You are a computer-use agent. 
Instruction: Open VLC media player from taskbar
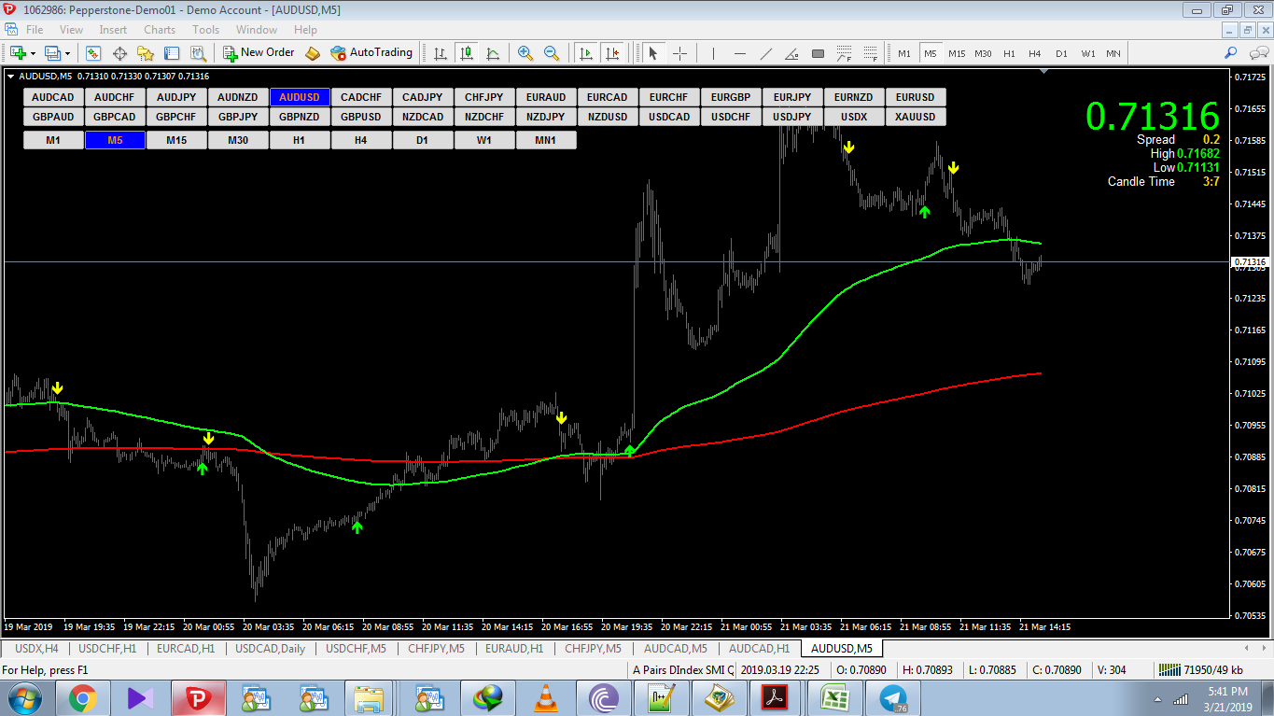pos(545,697)
